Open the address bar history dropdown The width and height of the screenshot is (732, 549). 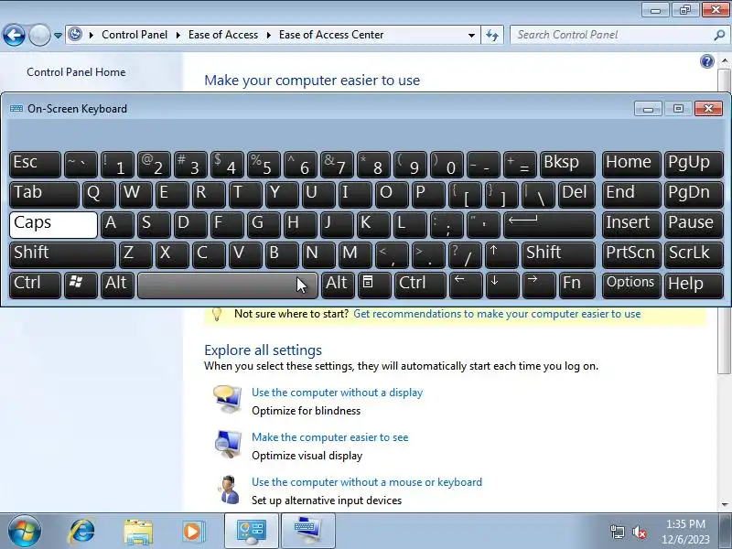471,36
